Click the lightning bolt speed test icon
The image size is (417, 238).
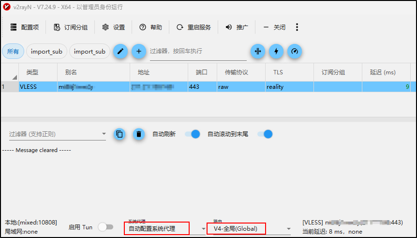(276, 51)
